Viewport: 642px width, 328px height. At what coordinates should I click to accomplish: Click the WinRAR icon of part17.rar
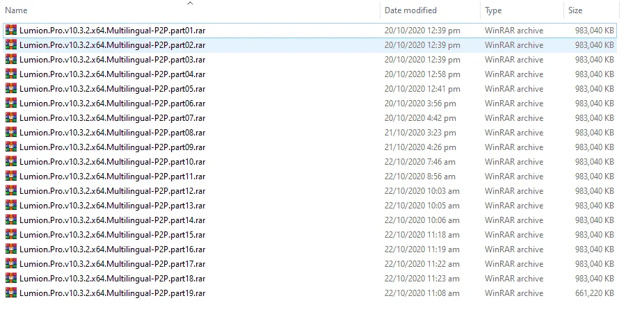(11, 264)
